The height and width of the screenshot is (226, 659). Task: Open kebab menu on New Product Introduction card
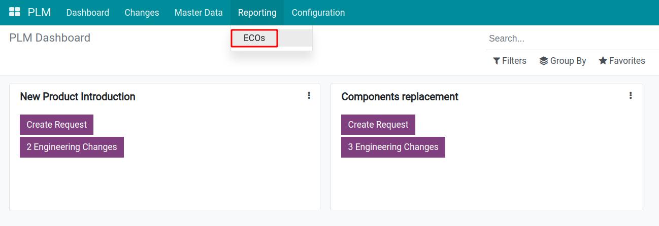(309, 95)
